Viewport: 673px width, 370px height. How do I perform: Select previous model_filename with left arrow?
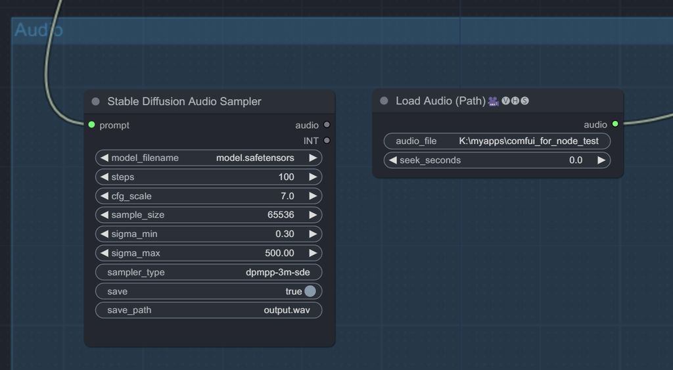[x=104, y=158]
